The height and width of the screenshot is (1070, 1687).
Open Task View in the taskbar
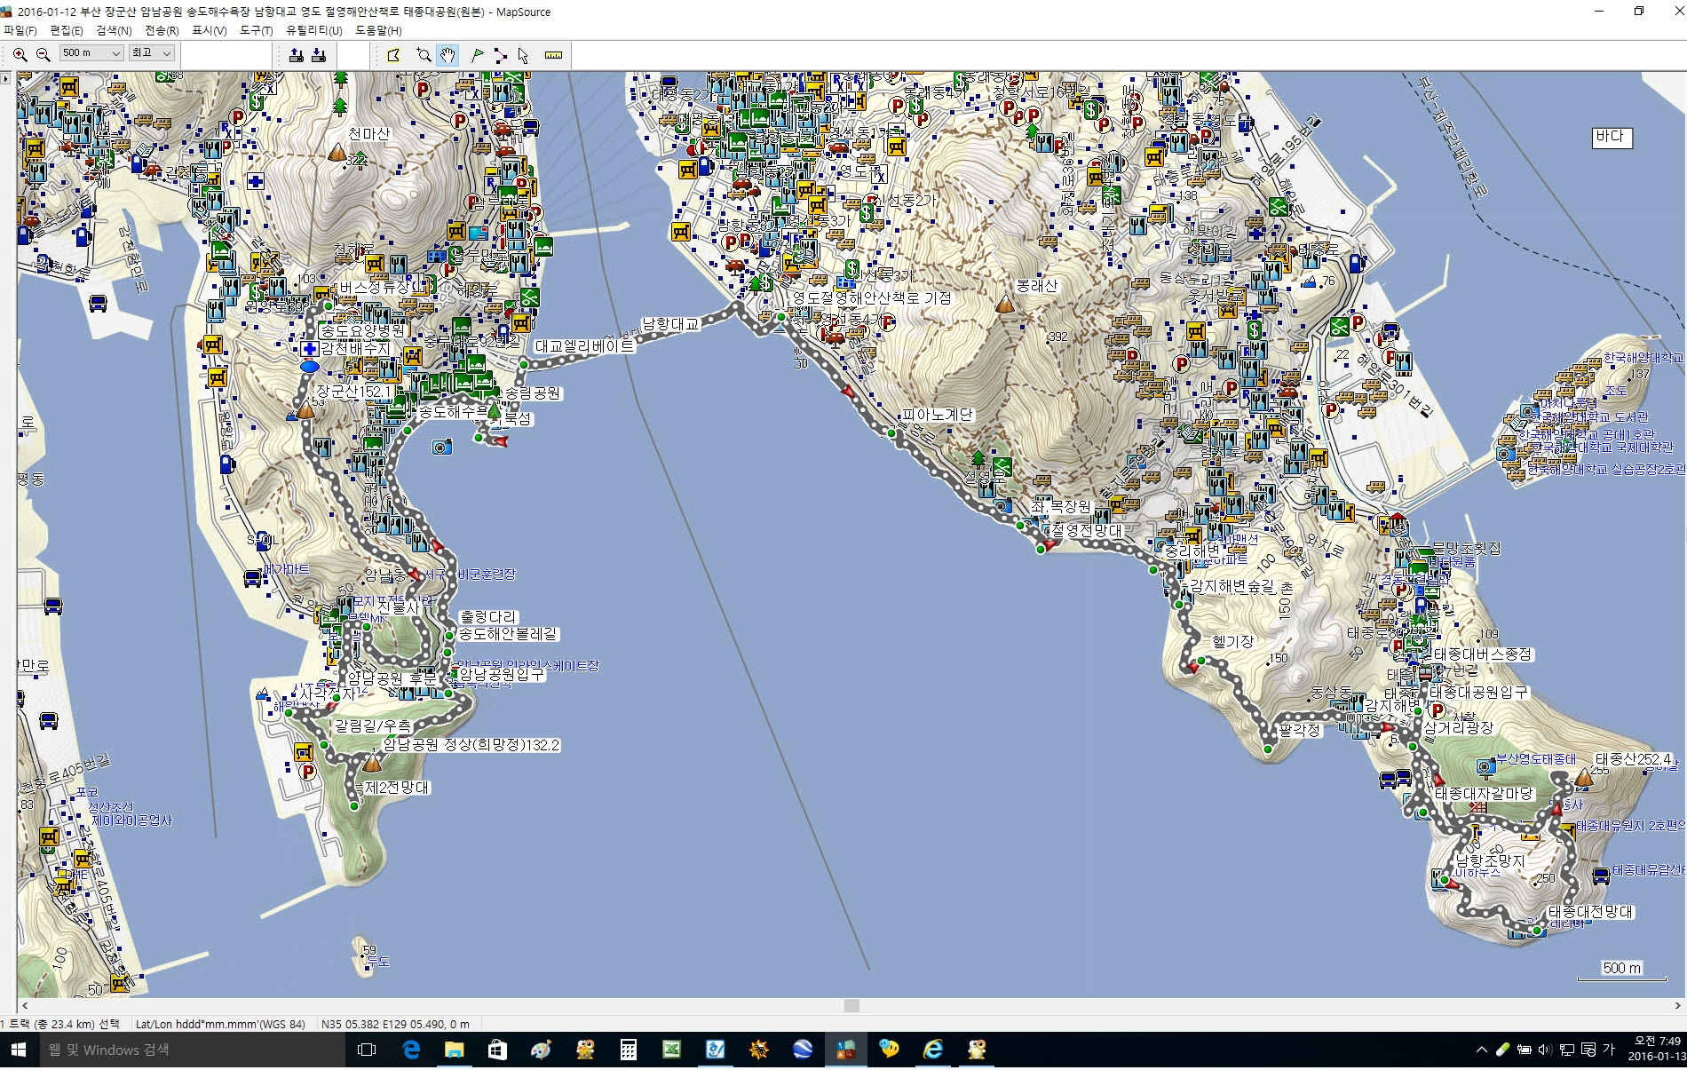click(x=367, y=1050)
